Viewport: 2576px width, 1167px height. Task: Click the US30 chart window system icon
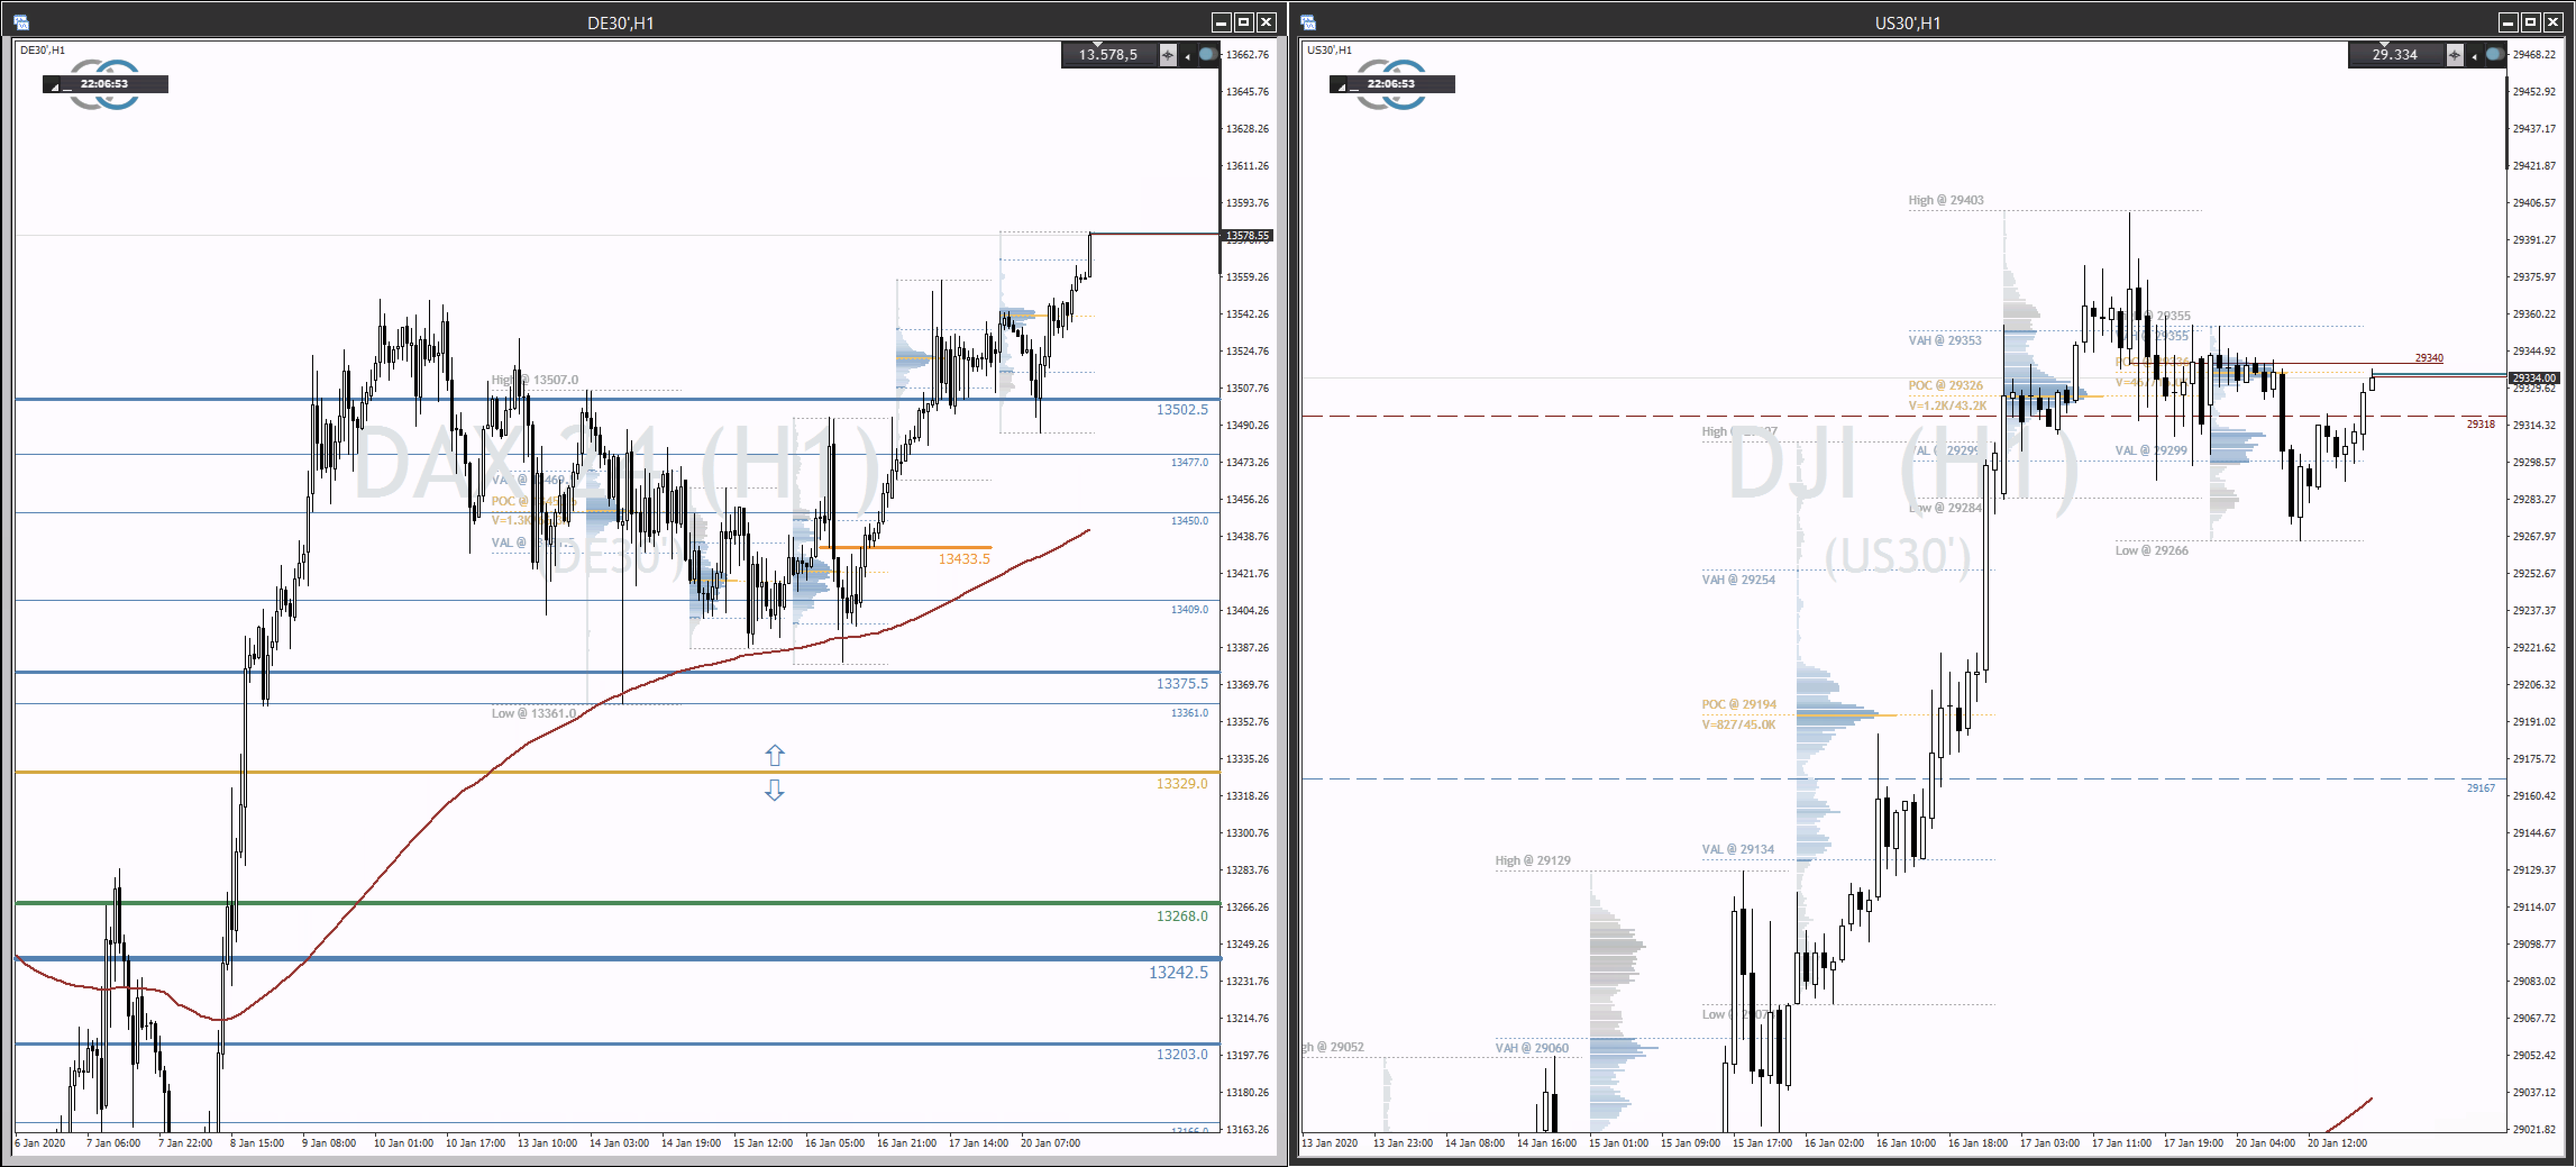point(1308,22)
